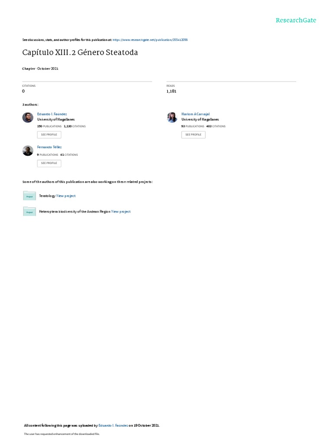Viewport: 333px width, 444px height.
Task: Click the citations count 0
Action: point(23,91)
